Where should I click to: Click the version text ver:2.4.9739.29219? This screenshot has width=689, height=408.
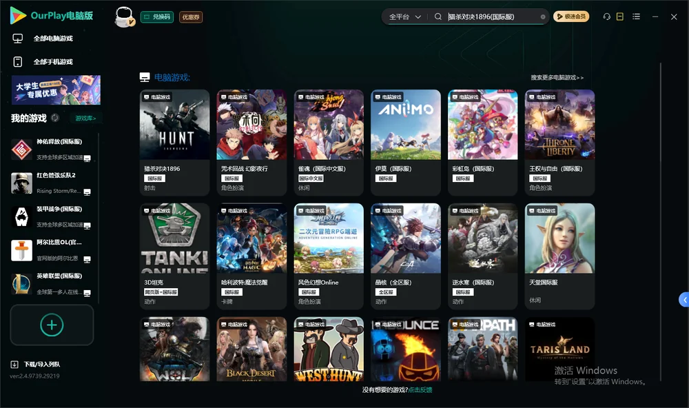pyautogui.click(x=34, y=376)
